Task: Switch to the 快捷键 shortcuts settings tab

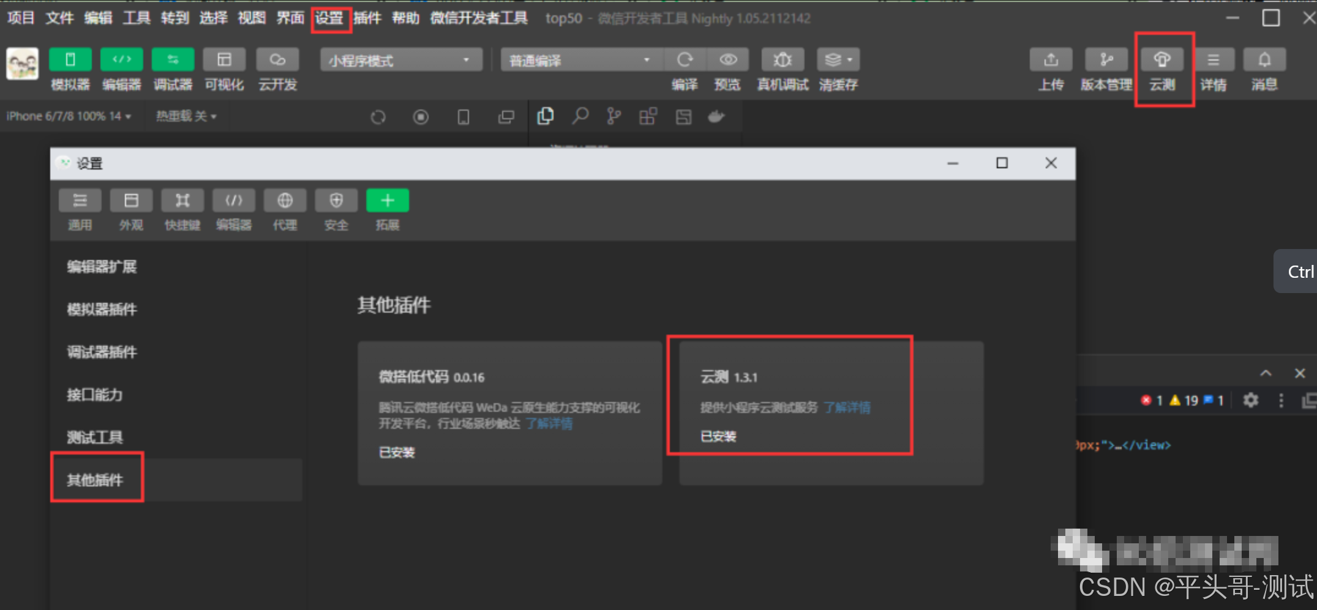Action: (x=182, y=201)
